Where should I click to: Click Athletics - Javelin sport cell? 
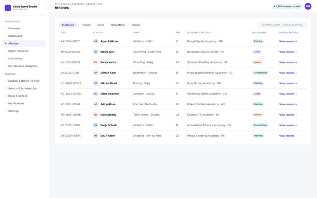(x=144, y=94)
